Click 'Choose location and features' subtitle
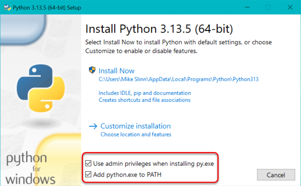Viewport: 301px width, 186px height. tap(136, 134)
